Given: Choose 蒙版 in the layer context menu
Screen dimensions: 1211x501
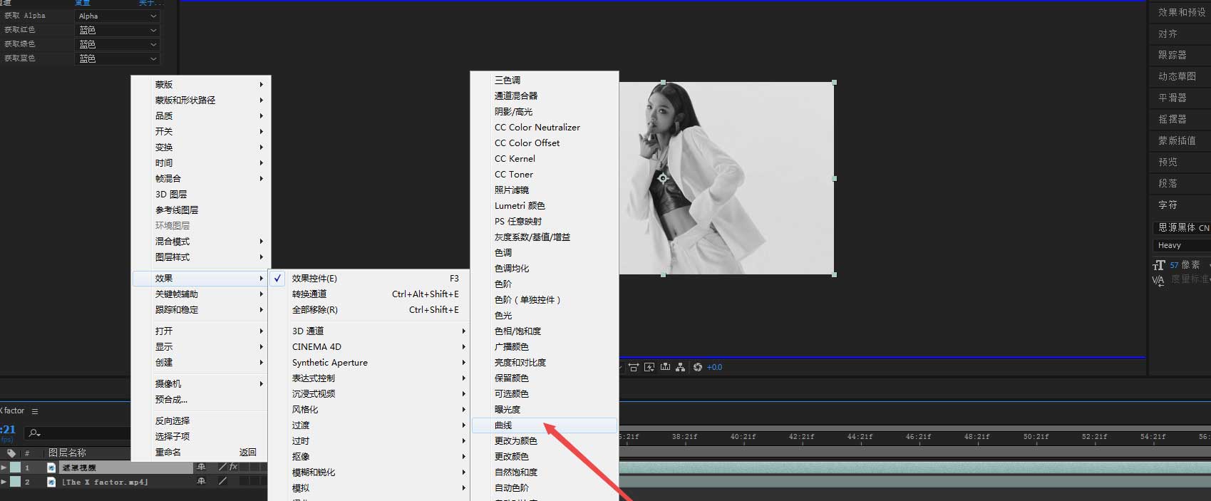Looking at the screenshot, I should click(201, 85).
